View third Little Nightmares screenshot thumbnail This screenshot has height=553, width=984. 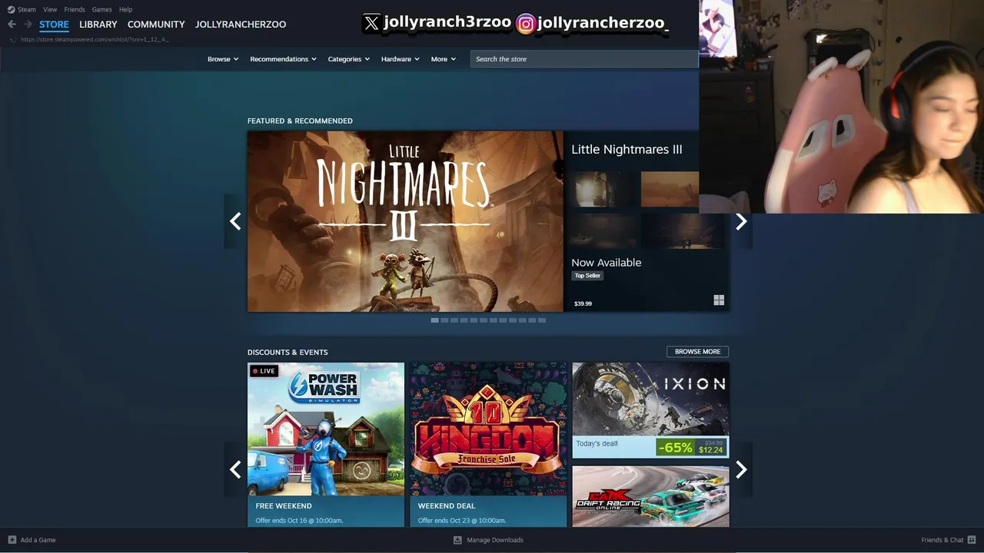pyautogui.click(x=604, y=231)
